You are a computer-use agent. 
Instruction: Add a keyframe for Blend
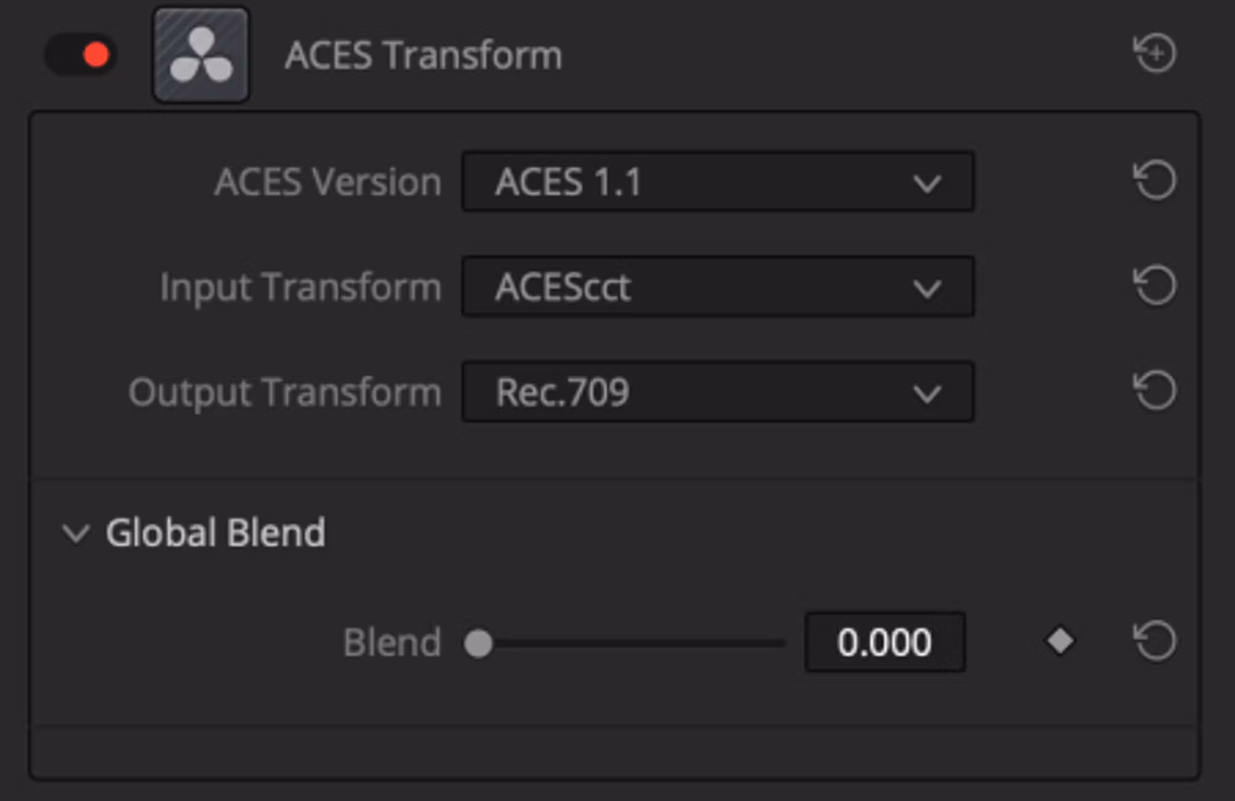click(x=1060, y=641)
